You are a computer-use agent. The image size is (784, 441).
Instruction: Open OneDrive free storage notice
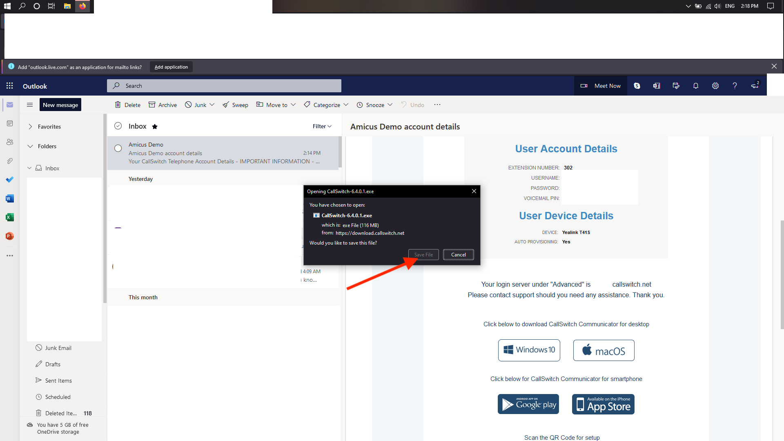[58, 428]
